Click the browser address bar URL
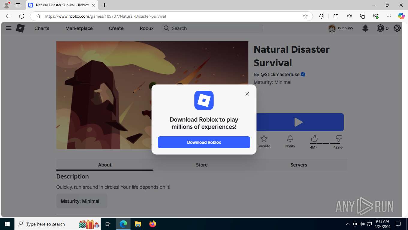The image size is (408, 230). (x=105, y=16)
